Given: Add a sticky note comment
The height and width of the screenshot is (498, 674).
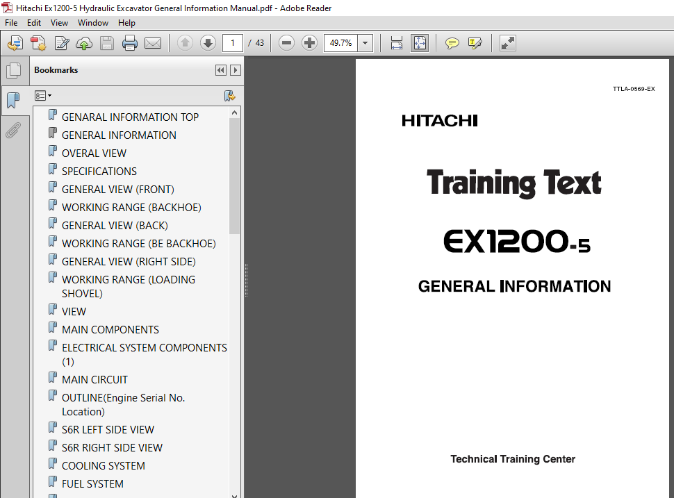Looking at the screenshot, I should [452, 43].
